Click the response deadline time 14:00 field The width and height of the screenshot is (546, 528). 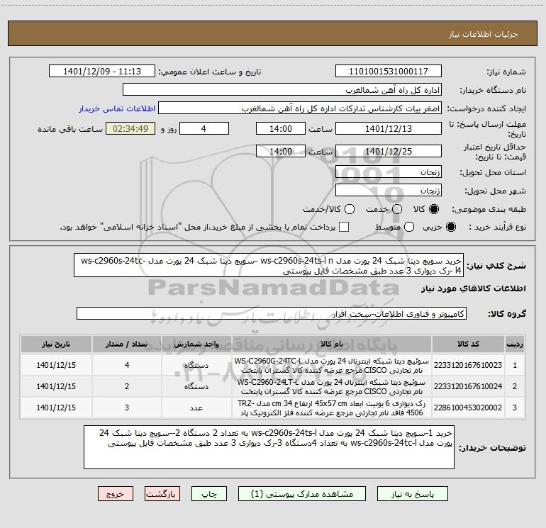point(281,128)
